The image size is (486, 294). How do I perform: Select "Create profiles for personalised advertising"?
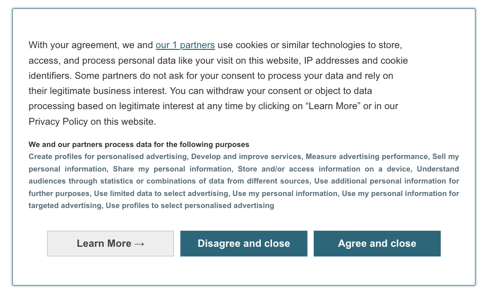pos(106,156)
